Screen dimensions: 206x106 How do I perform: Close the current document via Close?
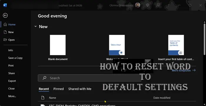(x=11, y=89)
